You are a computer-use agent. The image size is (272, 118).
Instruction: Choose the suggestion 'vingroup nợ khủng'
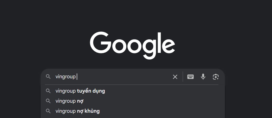click(x=133, y=111)
